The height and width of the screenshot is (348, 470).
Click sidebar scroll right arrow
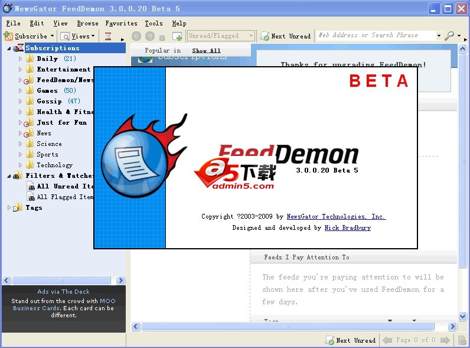120,280
